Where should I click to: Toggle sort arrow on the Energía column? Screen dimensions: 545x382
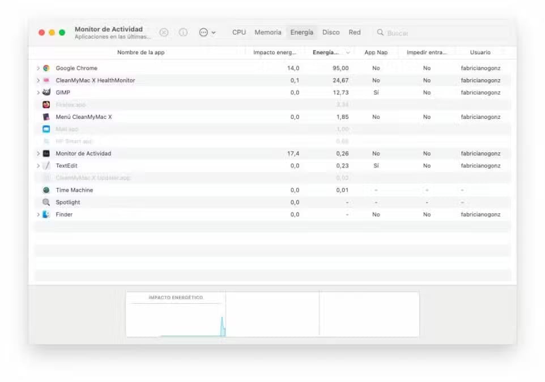[348, 53]
